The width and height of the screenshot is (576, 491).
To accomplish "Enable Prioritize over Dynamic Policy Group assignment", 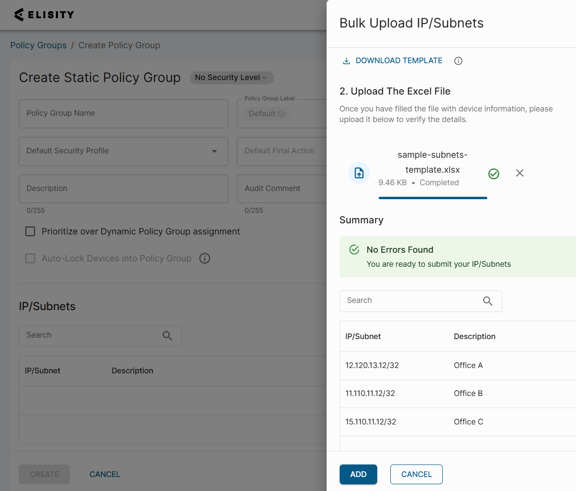I will tap(30, 232).
